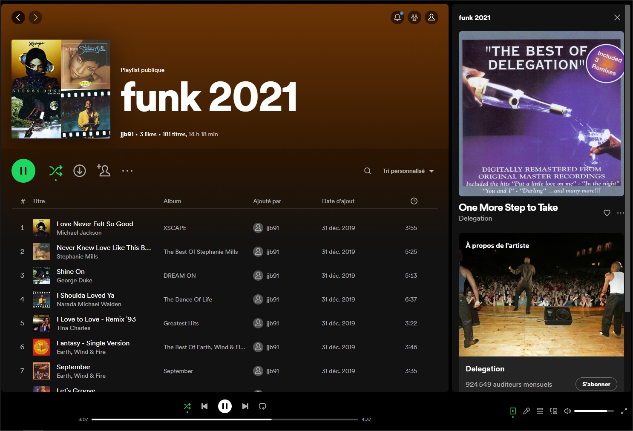Click the funk 2021 playlist cover image
Viewport: 633px width, 431px height.
(61, 89)
